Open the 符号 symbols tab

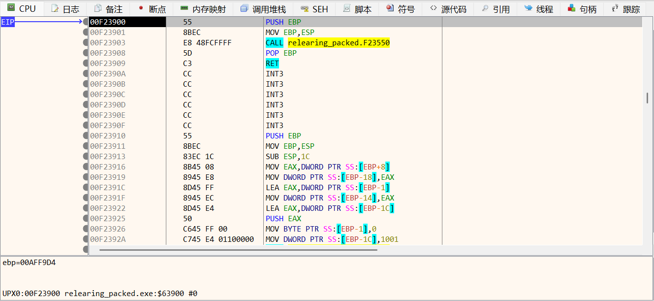coord(401,9)
